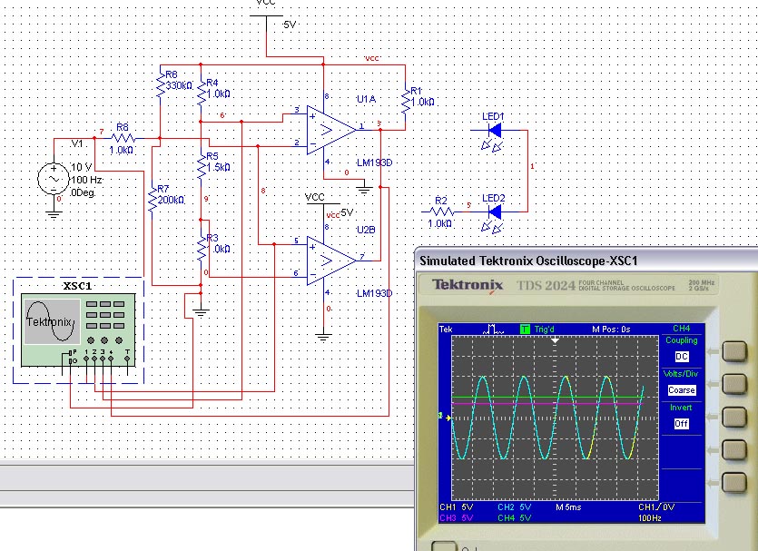Select resistor R2 next to LED2
Image resolution: width=758 pixels, height=551 pixels.
[441, 212]
